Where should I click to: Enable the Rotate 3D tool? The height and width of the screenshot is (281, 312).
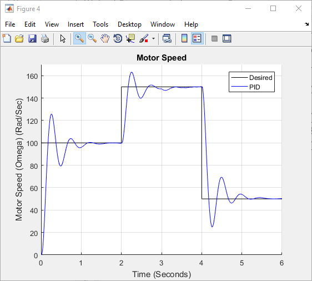click(x=118, y=38)
